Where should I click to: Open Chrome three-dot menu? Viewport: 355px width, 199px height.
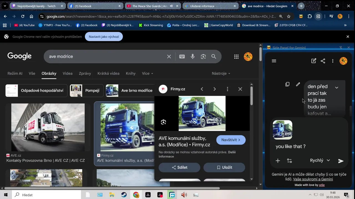coord(348,16)
